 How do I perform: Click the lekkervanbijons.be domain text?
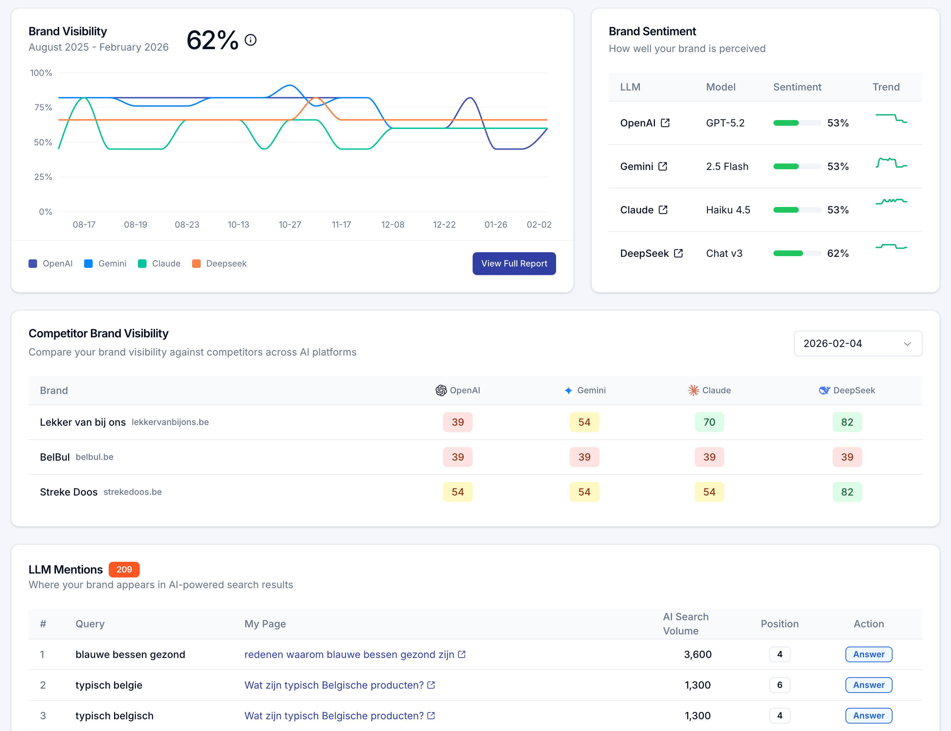coord(170,422)
